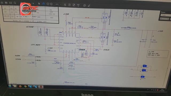Click the SUSP# signal label
Viewport: 171px width, 96px height.
pos(18,56)
